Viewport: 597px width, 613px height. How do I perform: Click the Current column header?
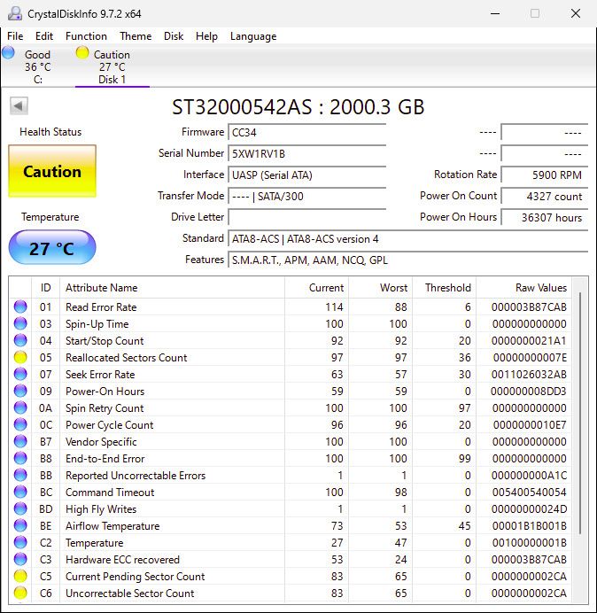[317, 288]
